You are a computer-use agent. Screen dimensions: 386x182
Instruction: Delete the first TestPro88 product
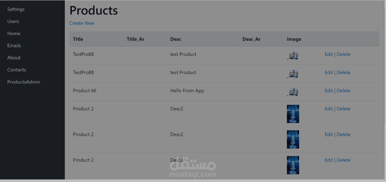click(343, 54)
